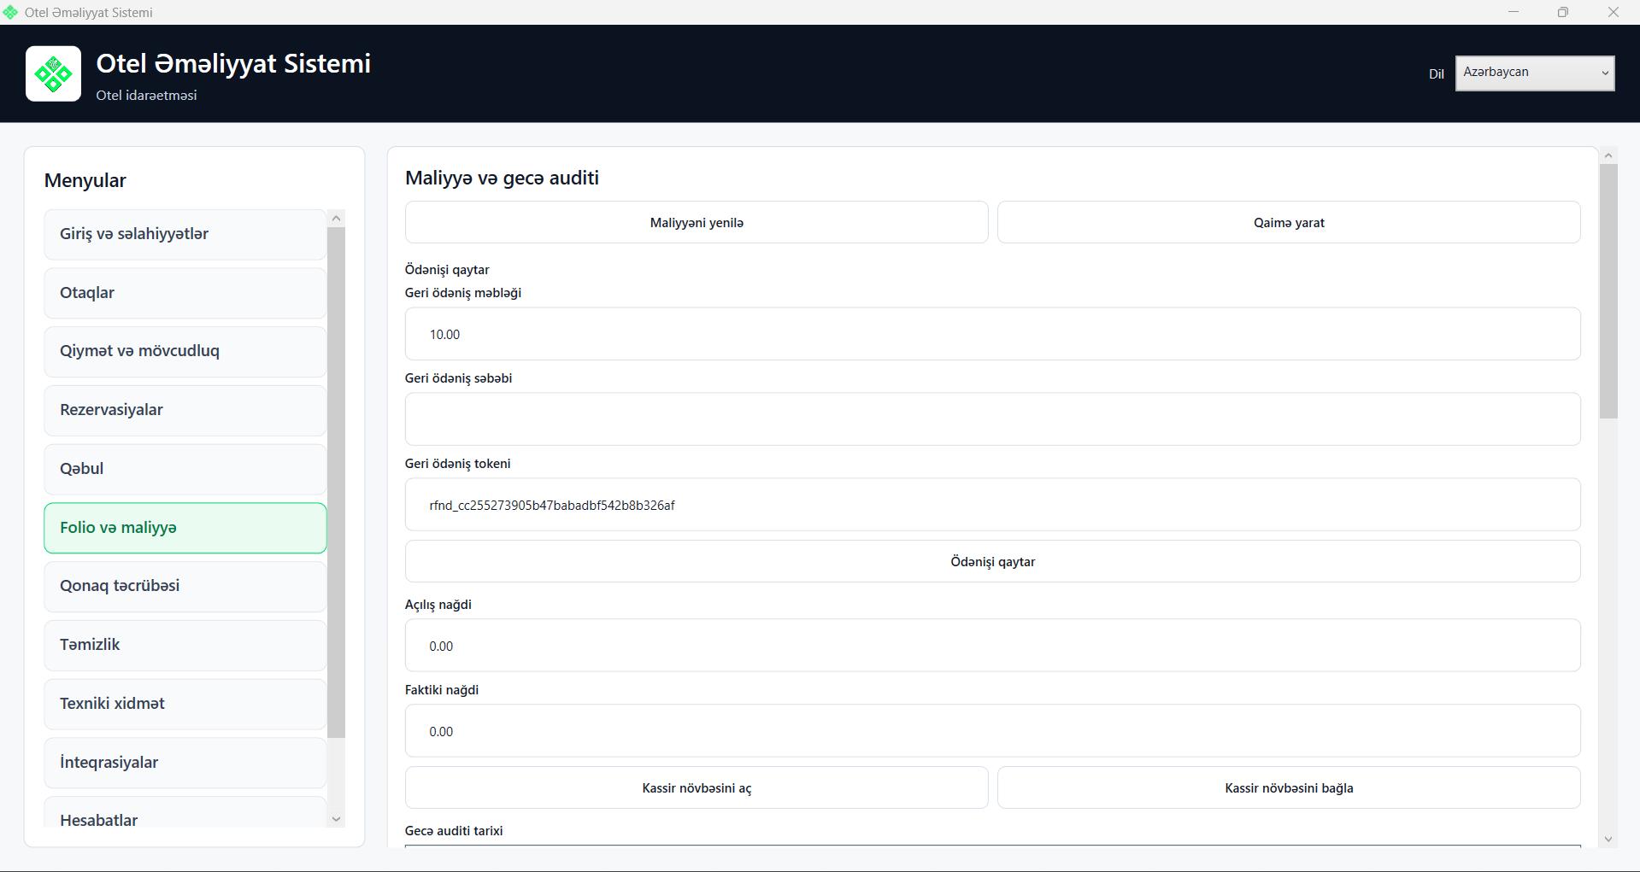Click the Gecə auditi tarixi label

pos(454,830)
